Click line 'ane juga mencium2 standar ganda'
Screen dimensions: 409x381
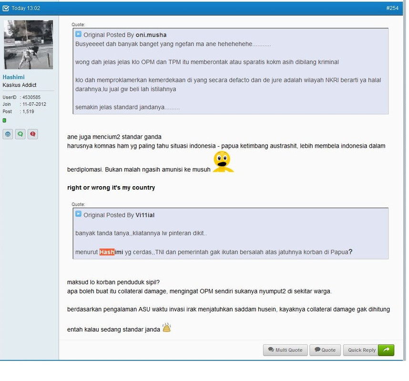pyautogui.click(x=114, y=137)
